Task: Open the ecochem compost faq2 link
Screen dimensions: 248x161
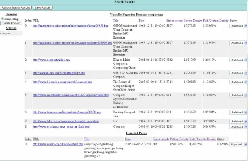Action: (x=61, y=127)
